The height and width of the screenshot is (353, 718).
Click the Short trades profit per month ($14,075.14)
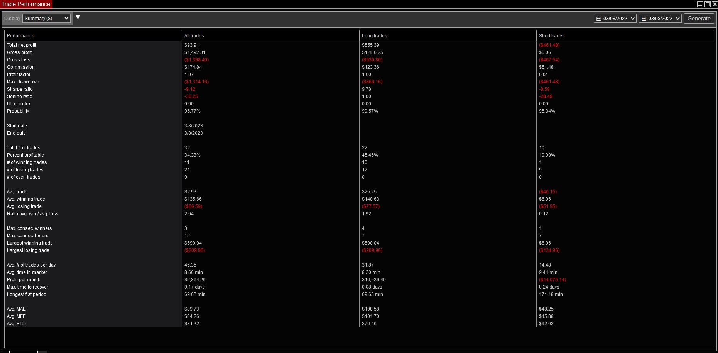(x=552, y=280)
